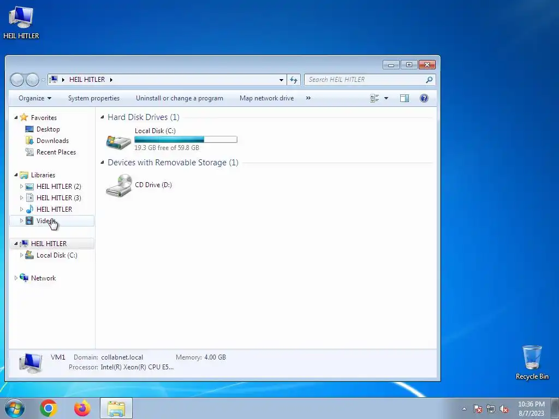Select Recent Places under Favorites

click(x=56, y=152)
